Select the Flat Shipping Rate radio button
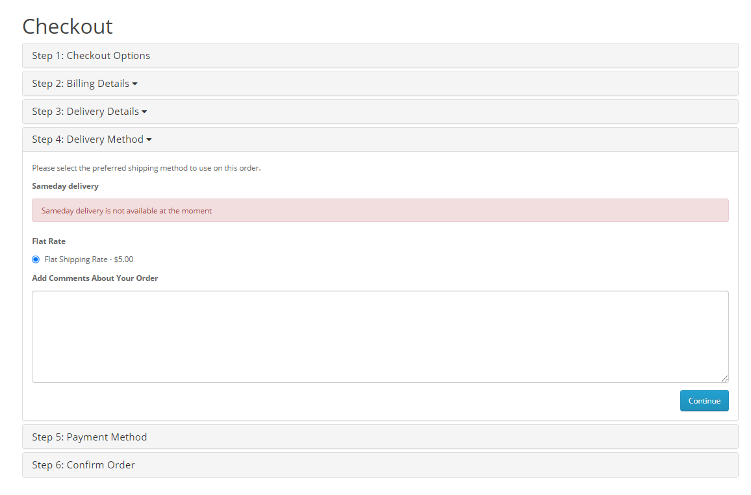The height and width of the screenshot is (495, 751). click(x=36, y=260)
